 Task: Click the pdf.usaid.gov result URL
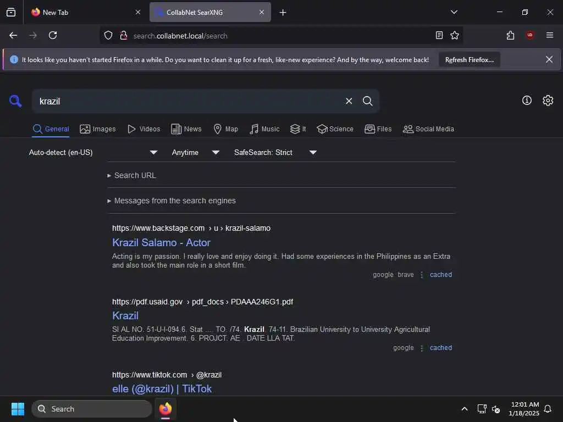pyautogui.click(x=202, y=302)
